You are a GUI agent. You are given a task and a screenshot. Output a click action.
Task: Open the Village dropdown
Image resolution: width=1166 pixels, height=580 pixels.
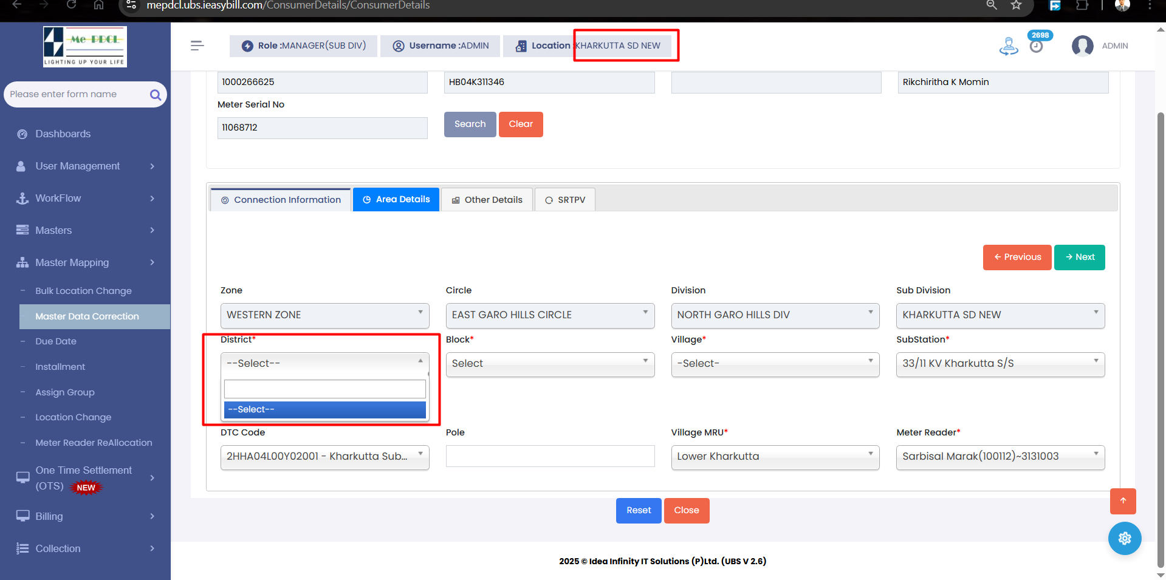point(775,364)
